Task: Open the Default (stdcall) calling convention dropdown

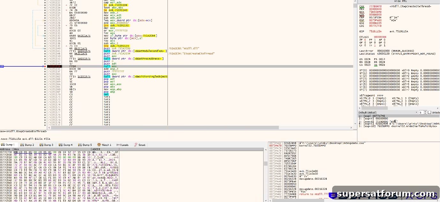Action: click(x=388, y=112)
